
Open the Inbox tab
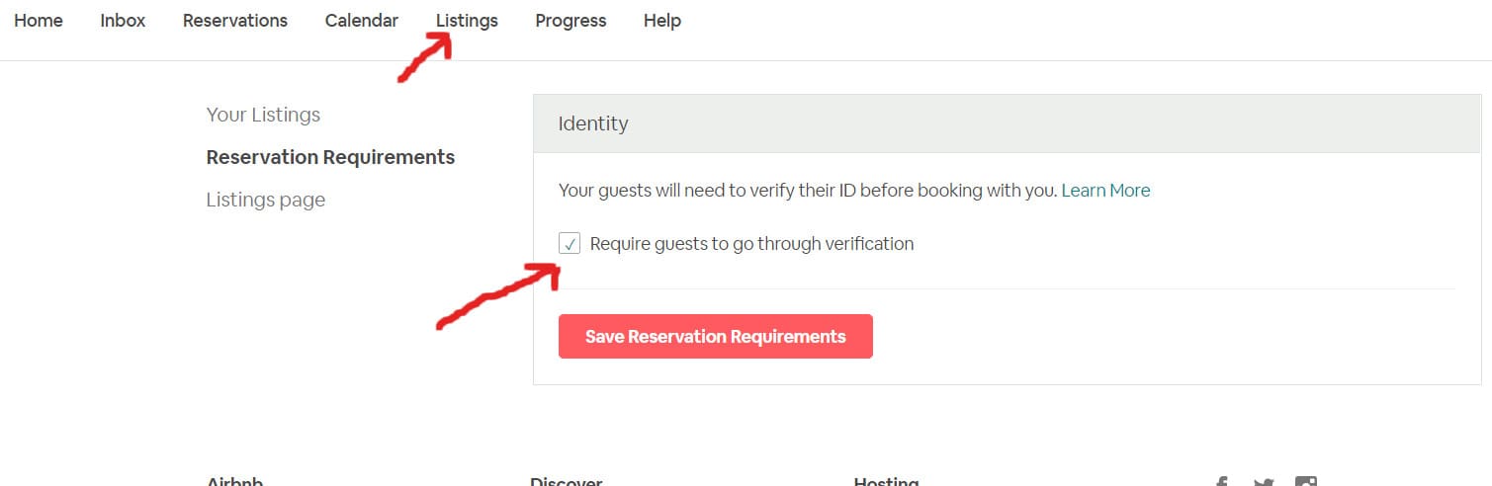point(123,21)
